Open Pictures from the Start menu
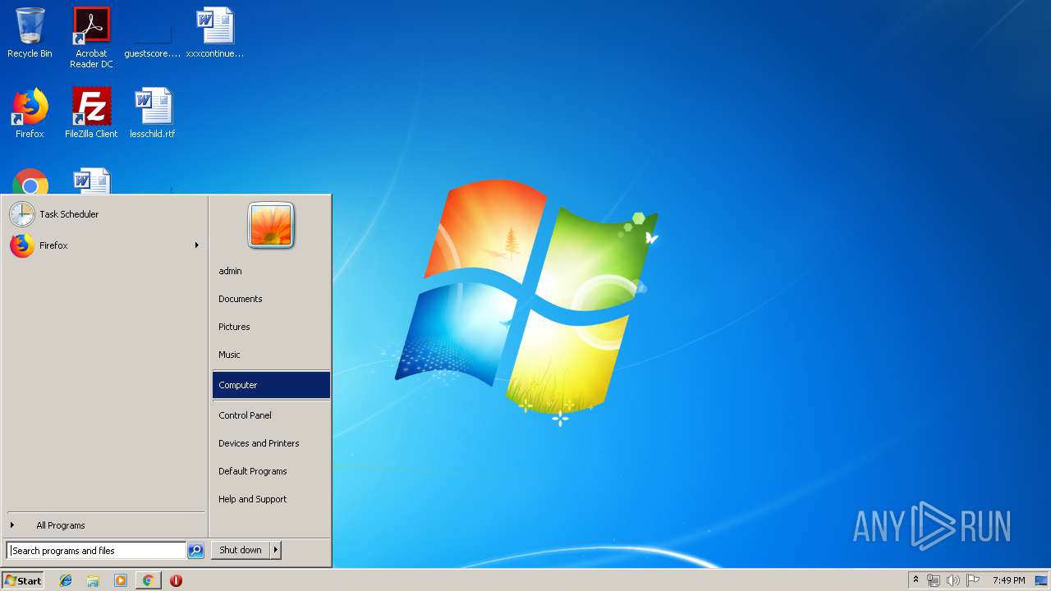Image resolution: width=1051 pixels, height=591 pixels. coord(271,327)
